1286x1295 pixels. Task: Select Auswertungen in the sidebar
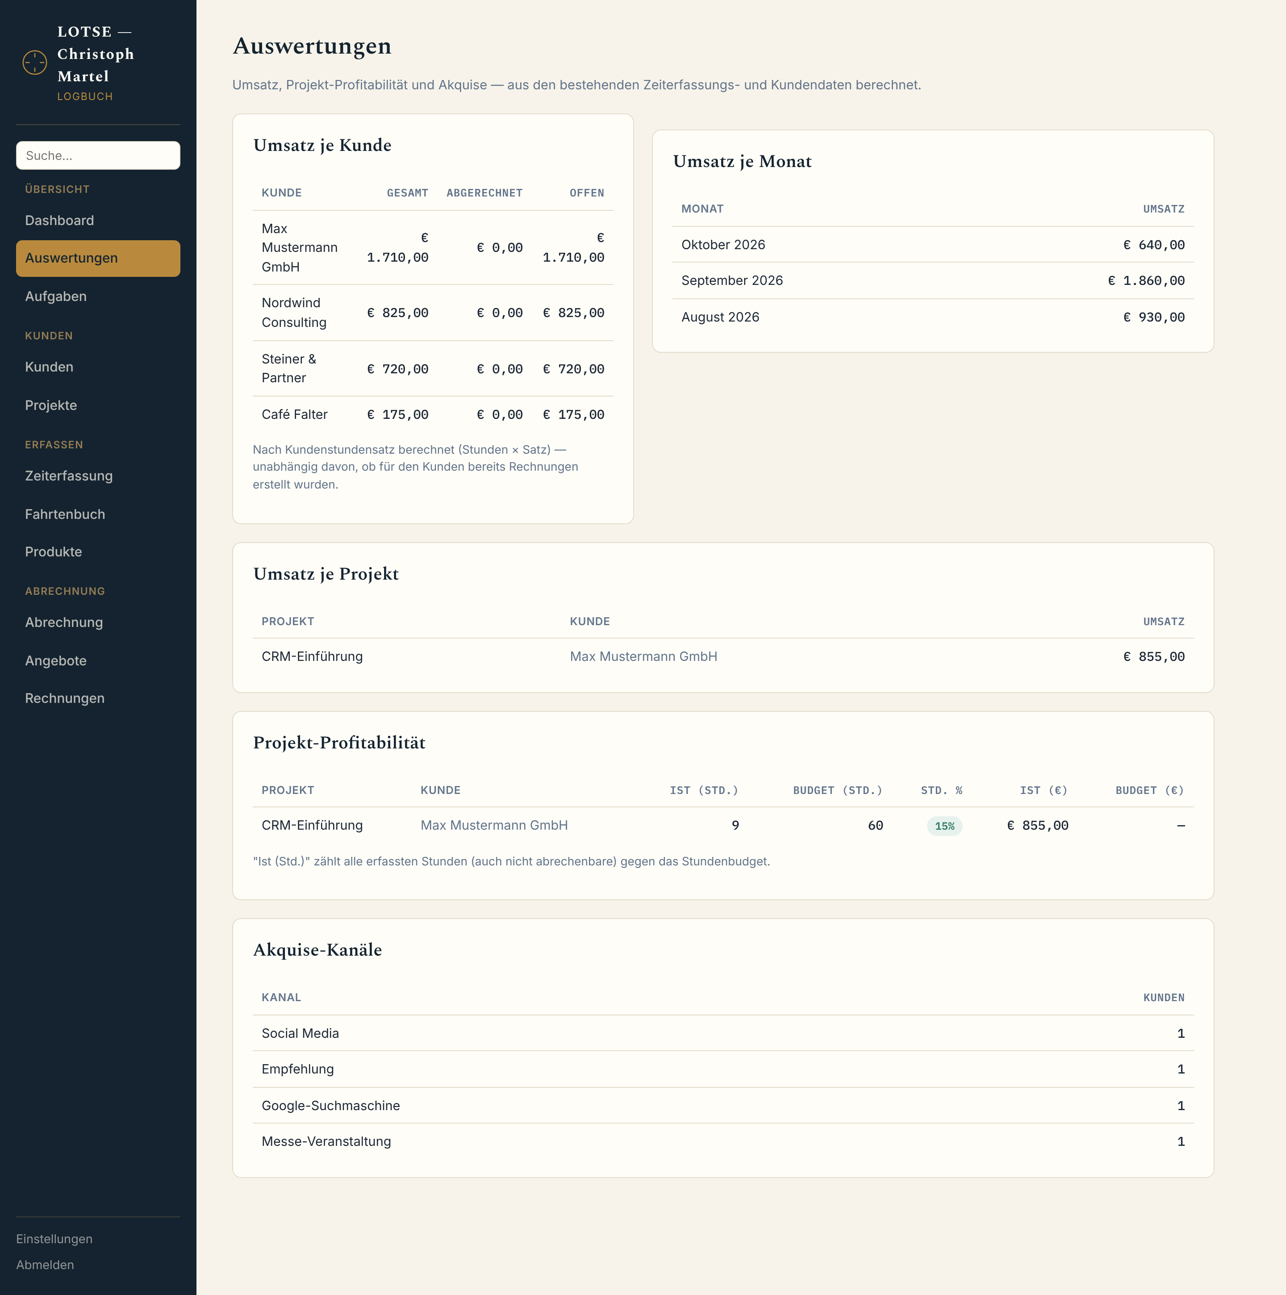pyautogui.click(x=98, y=258)
